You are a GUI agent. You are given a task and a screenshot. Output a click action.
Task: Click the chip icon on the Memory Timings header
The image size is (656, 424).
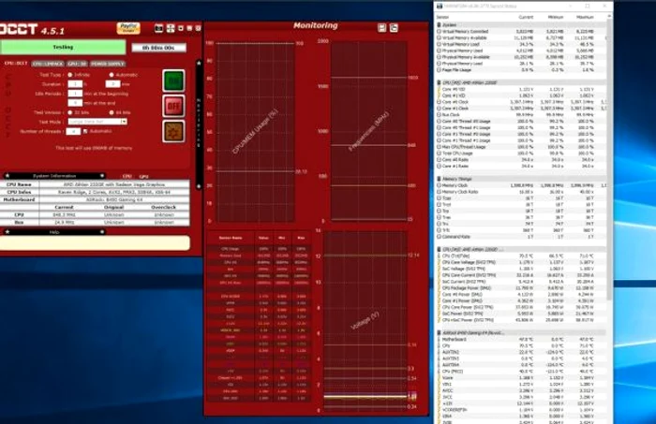439,179
